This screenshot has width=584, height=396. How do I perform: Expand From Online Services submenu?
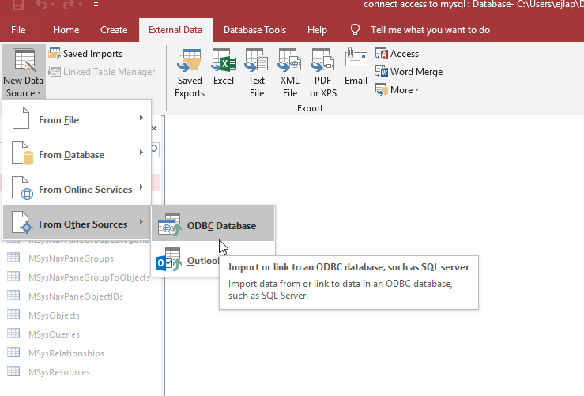[x=77, y=189]
